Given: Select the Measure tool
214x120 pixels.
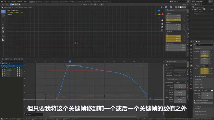Looking at the screenshot, I should pyautogui.click(x=3, y=40).
